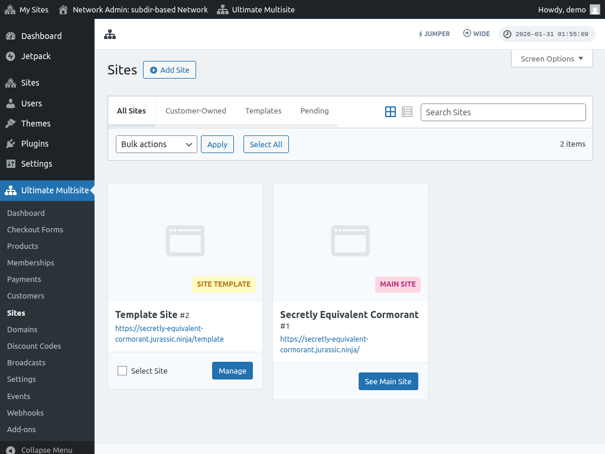Click Manage on Template Site card
The image size is (605, 454).
232,371
